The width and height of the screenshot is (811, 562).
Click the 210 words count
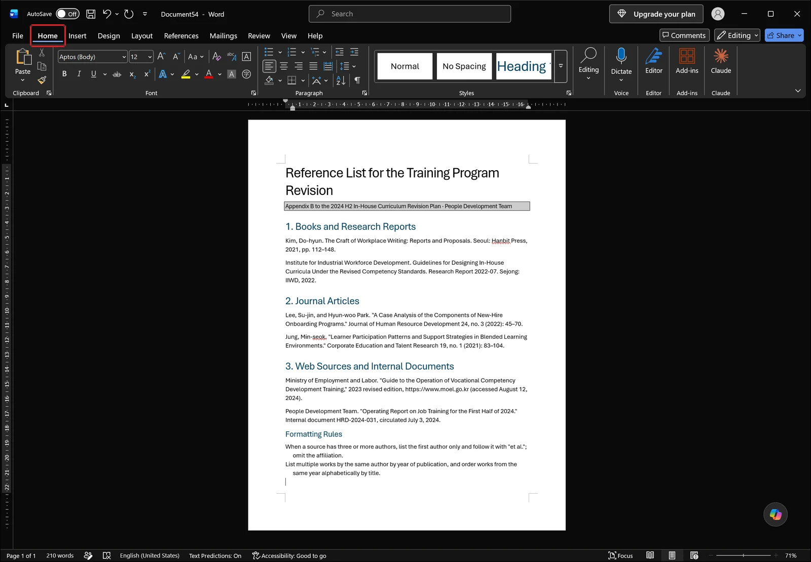[x=60, y=556]
